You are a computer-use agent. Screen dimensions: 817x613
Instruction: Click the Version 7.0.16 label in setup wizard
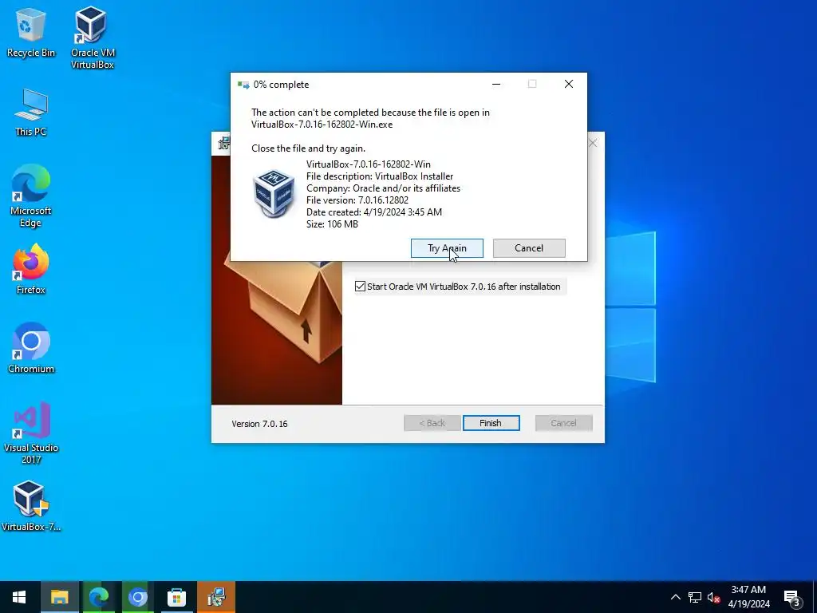point(259,424)
